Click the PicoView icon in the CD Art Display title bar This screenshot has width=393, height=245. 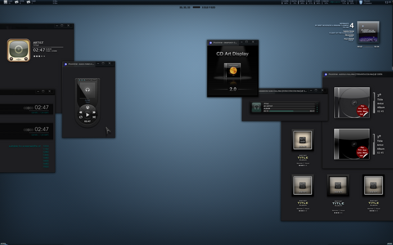tap(211, 43)
